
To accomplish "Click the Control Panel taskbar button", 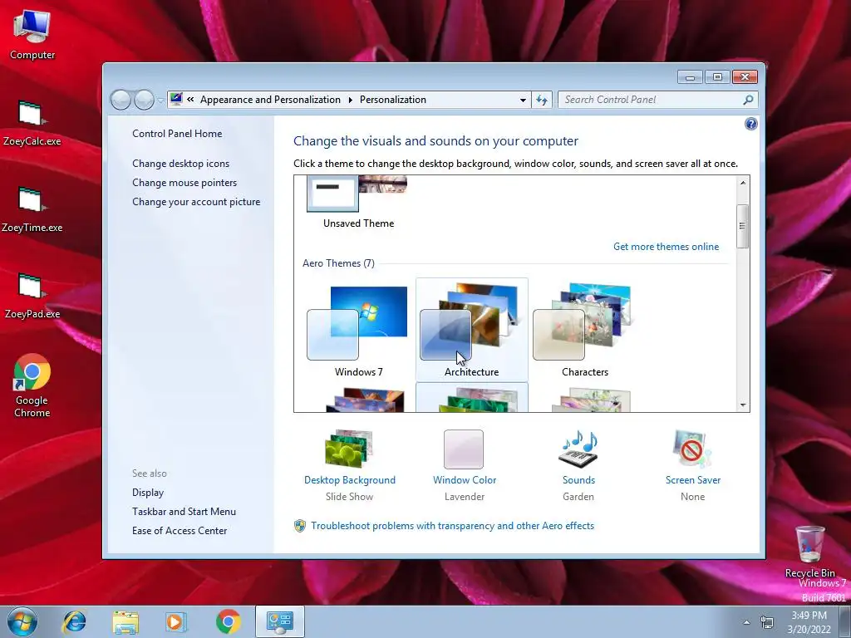I will pyautogui.click(x=279, y=621).
